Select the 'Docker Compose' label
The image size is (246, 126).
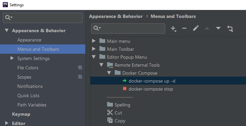[x=140, y=73]
